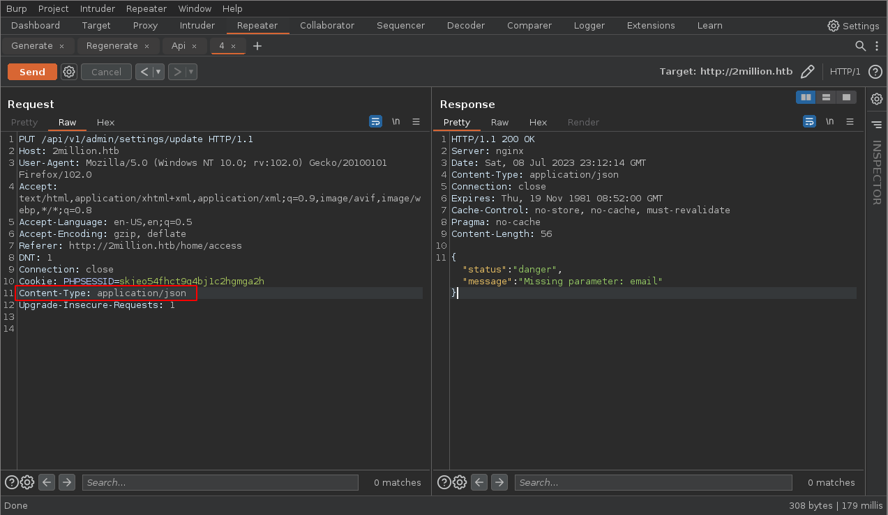
Task: Open the Burp menu
Action: click(x=16, y=8)
